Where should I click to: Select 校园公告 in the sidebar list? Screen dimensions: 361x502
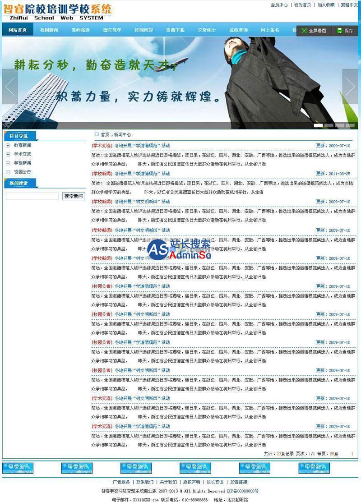(x=23, y=172)
